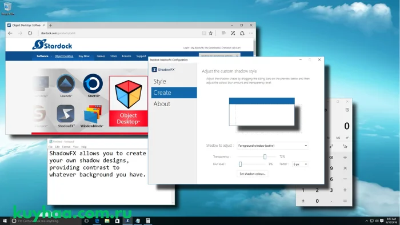This screenshot has height=225, width=400.
Task: Refresh the Edge browser page
Action: [x=30, y=33]
